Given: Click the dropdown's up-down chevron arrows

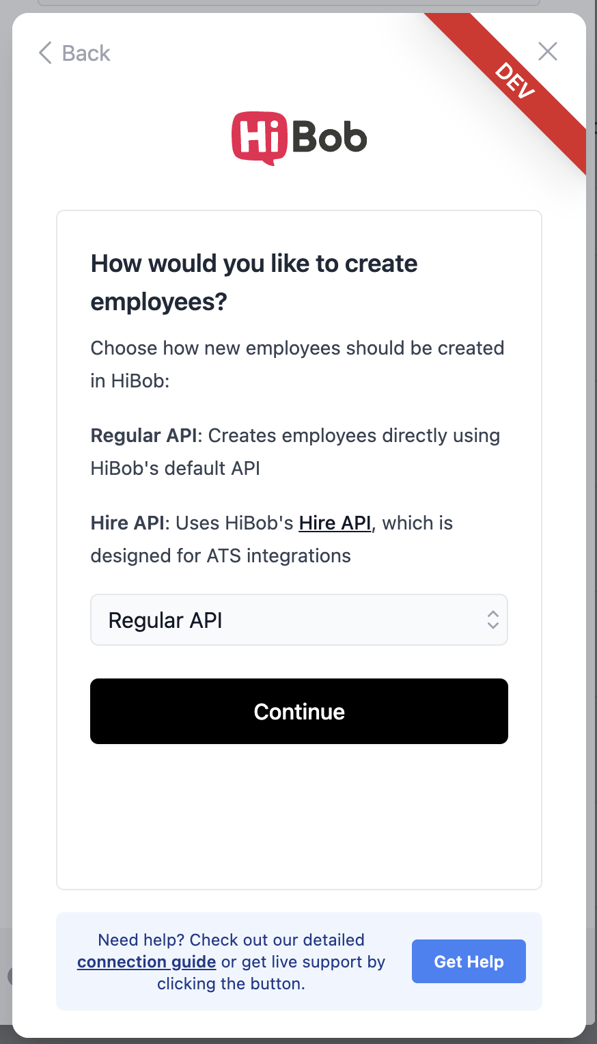Looking at the screenshot, I should (x=493, y=620).
